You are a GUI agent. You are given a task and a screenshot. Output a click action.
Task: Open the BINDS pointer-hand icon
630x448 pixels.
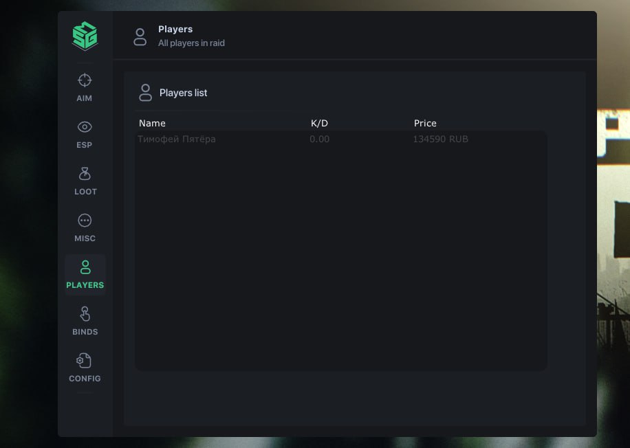85,314
